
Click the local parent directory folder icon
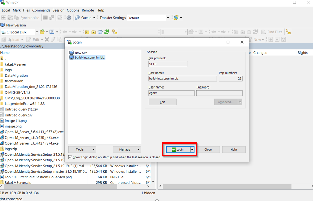[x=87, y=32]
